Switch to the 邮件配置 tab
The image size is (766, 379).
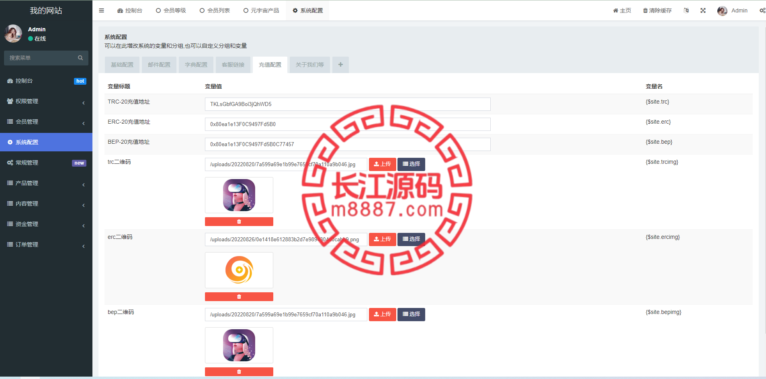[x=159, y=65]
